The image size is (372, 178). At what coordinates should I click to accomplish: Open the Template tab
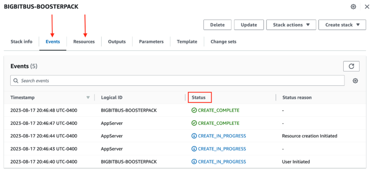tap(187, 42)
